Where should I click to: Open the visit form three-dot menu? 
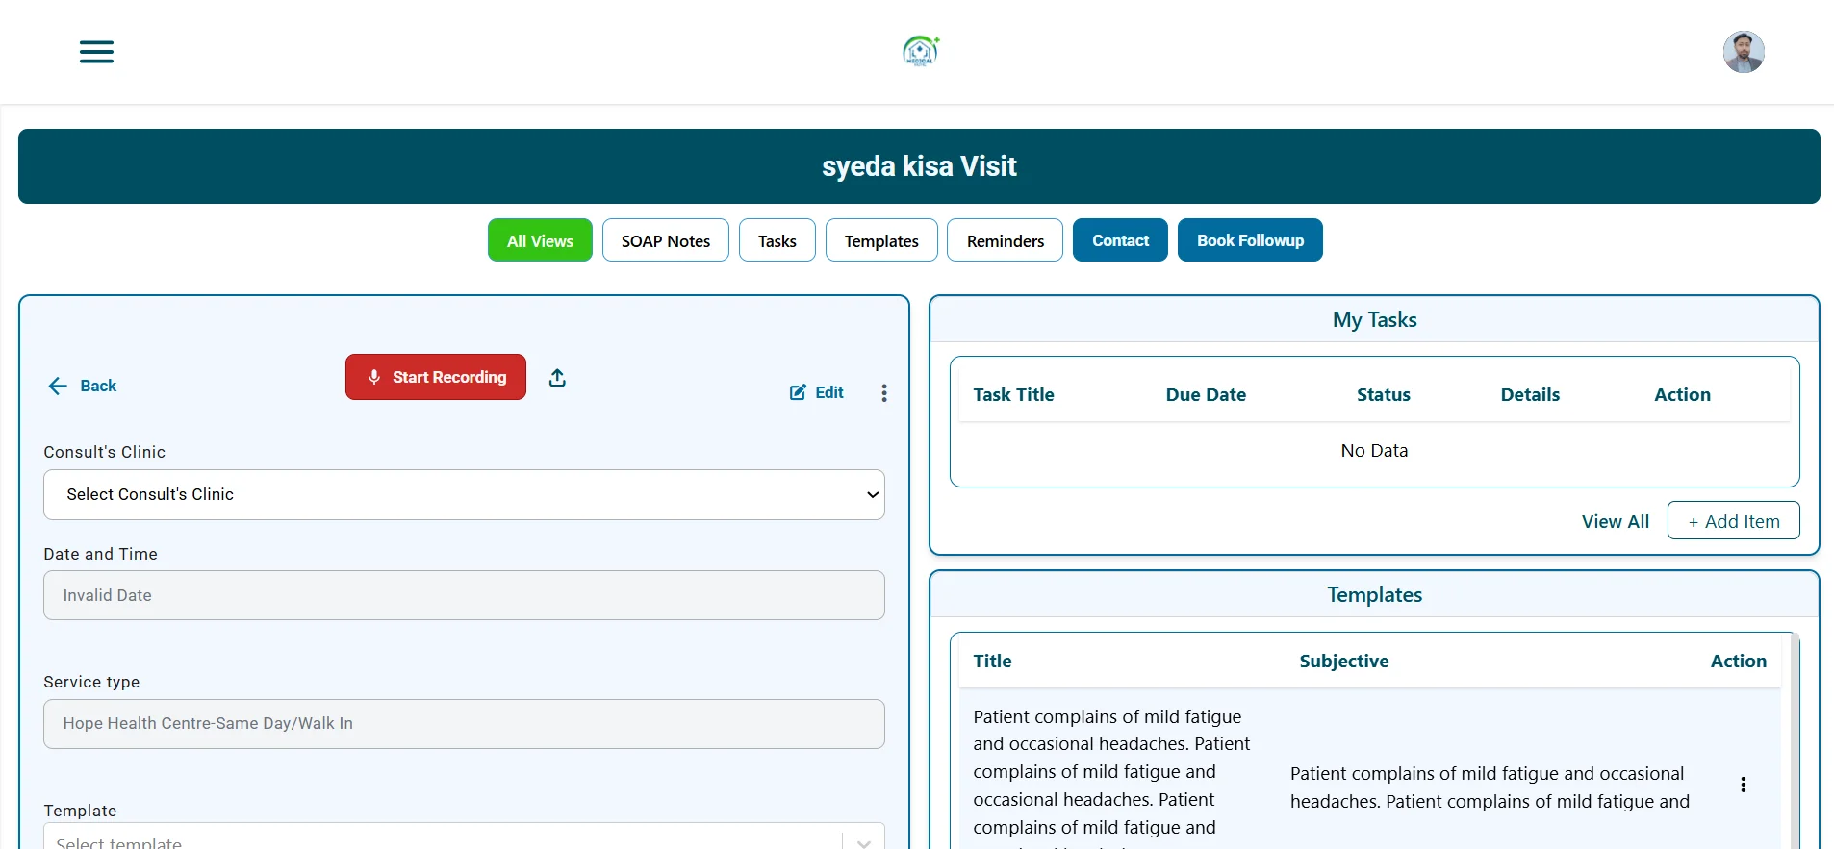tap(883, 392)
